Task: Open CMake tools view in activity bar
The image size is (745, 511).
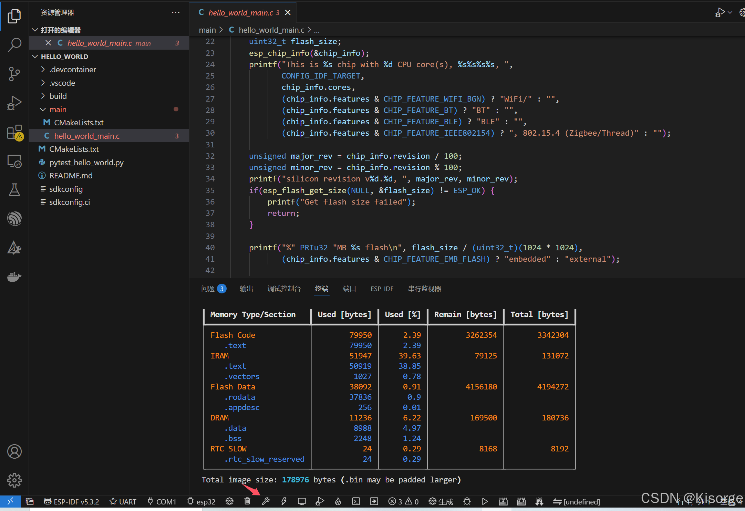Action: point(14,248)
